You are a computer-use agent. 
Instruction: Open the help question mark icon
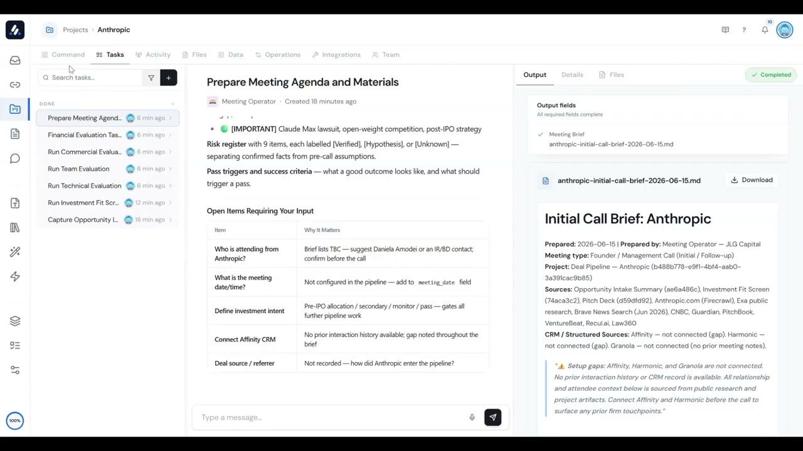point(744,29)
